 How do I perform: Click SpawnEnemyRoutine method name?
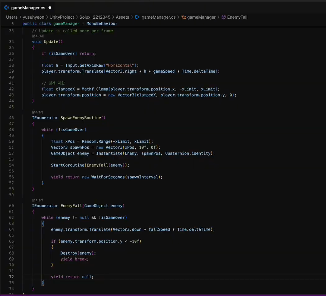(81, 118)
